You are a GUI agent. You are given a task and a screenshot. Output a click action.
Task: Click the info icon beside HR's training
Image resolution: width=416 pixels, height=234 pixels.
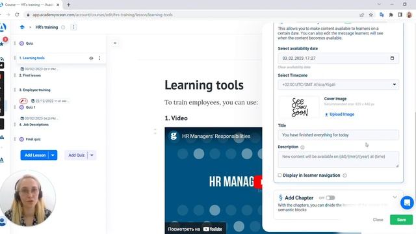(x=63, y=27)
